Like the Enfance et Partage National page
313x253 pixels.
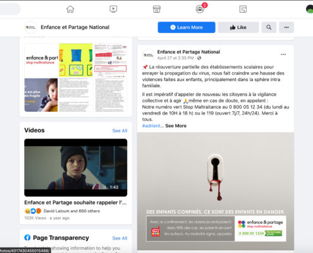238,27
